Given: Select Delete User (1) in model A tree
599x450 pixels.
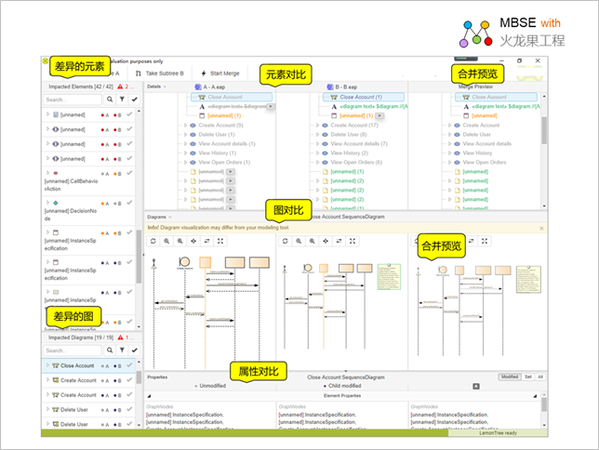Looking at the screenshot, I should click(214, 135).
